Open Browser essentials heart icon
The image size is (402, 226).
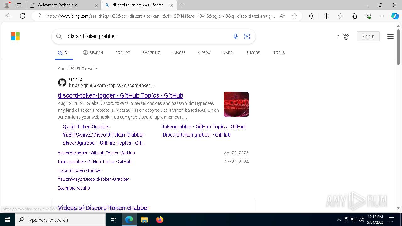(x=368, y=16)
